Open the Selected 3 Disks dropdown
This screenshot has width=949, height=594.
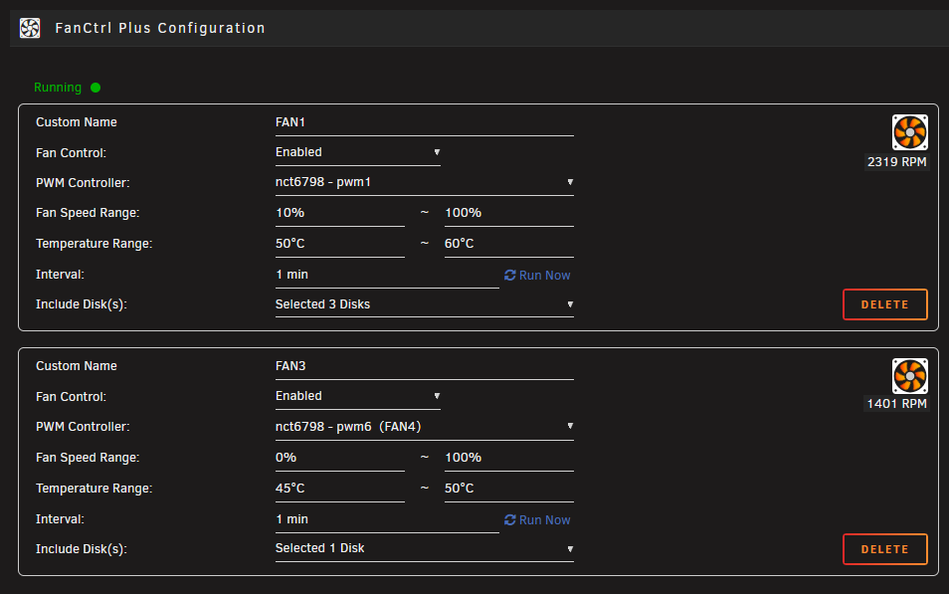(x=425, y=304)
